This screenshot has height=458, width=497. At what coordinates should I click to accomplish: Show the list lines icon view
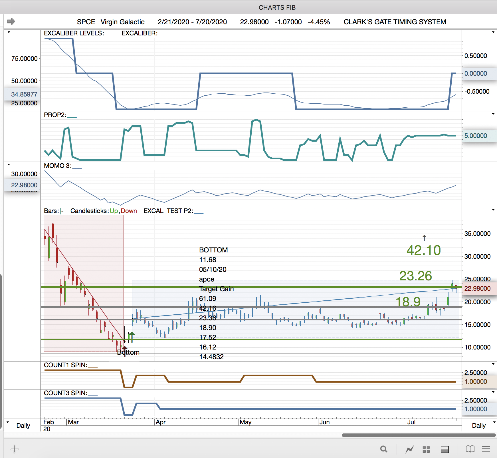click(x=486, y=449)
